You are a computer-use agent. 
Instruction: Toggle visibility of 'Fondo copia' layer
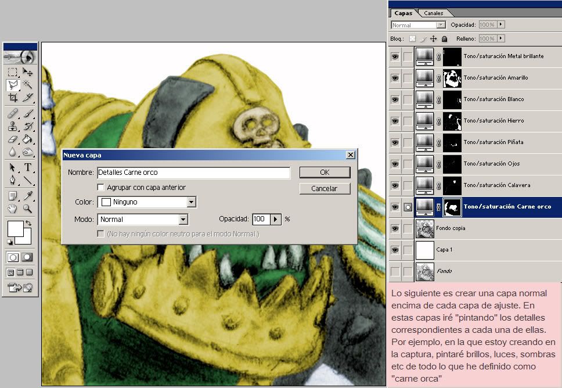pyautogui.click(x=395, y=228)
